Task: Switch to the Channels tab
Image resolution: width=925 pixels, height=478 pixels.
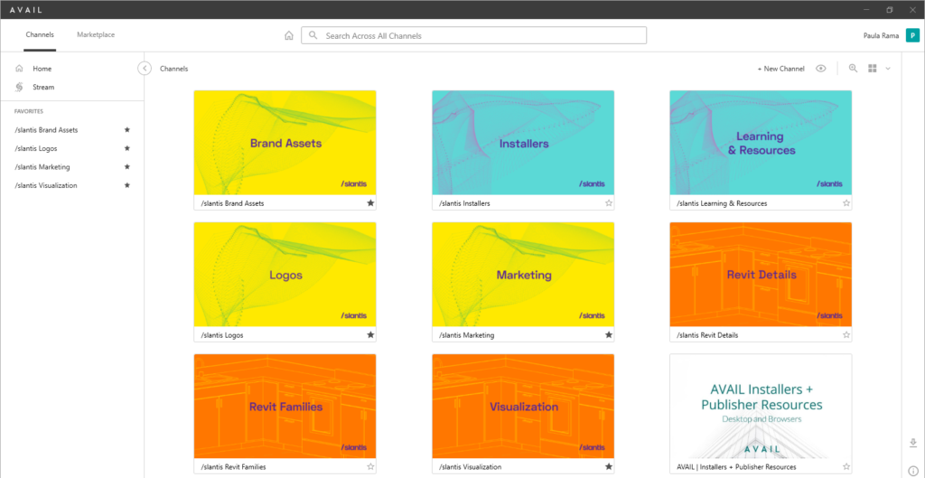Action: tap(40, 35)
